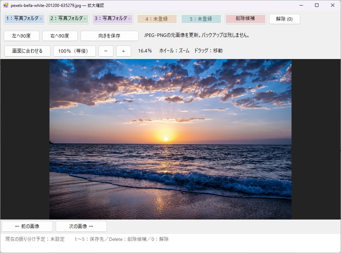The image size is (341, 253).
Task: Minimize the 拡大確認 window
Action: pos(301,5)
